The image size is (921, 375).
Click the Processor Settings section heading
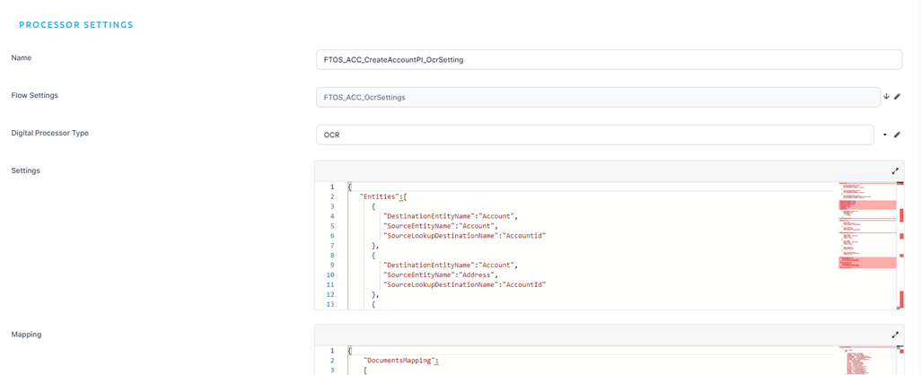tap(76, 25)
